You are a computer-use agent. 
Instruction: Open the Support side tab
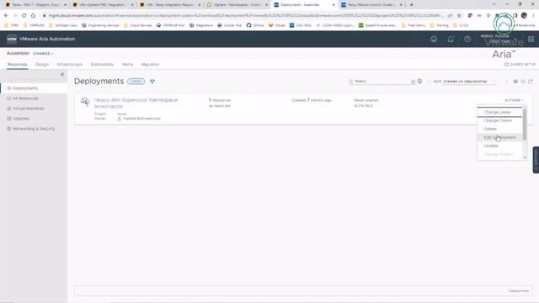coord(536,160)
